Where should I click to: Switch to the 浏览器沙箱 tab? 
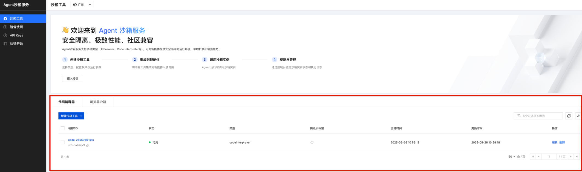click(98, 102)
